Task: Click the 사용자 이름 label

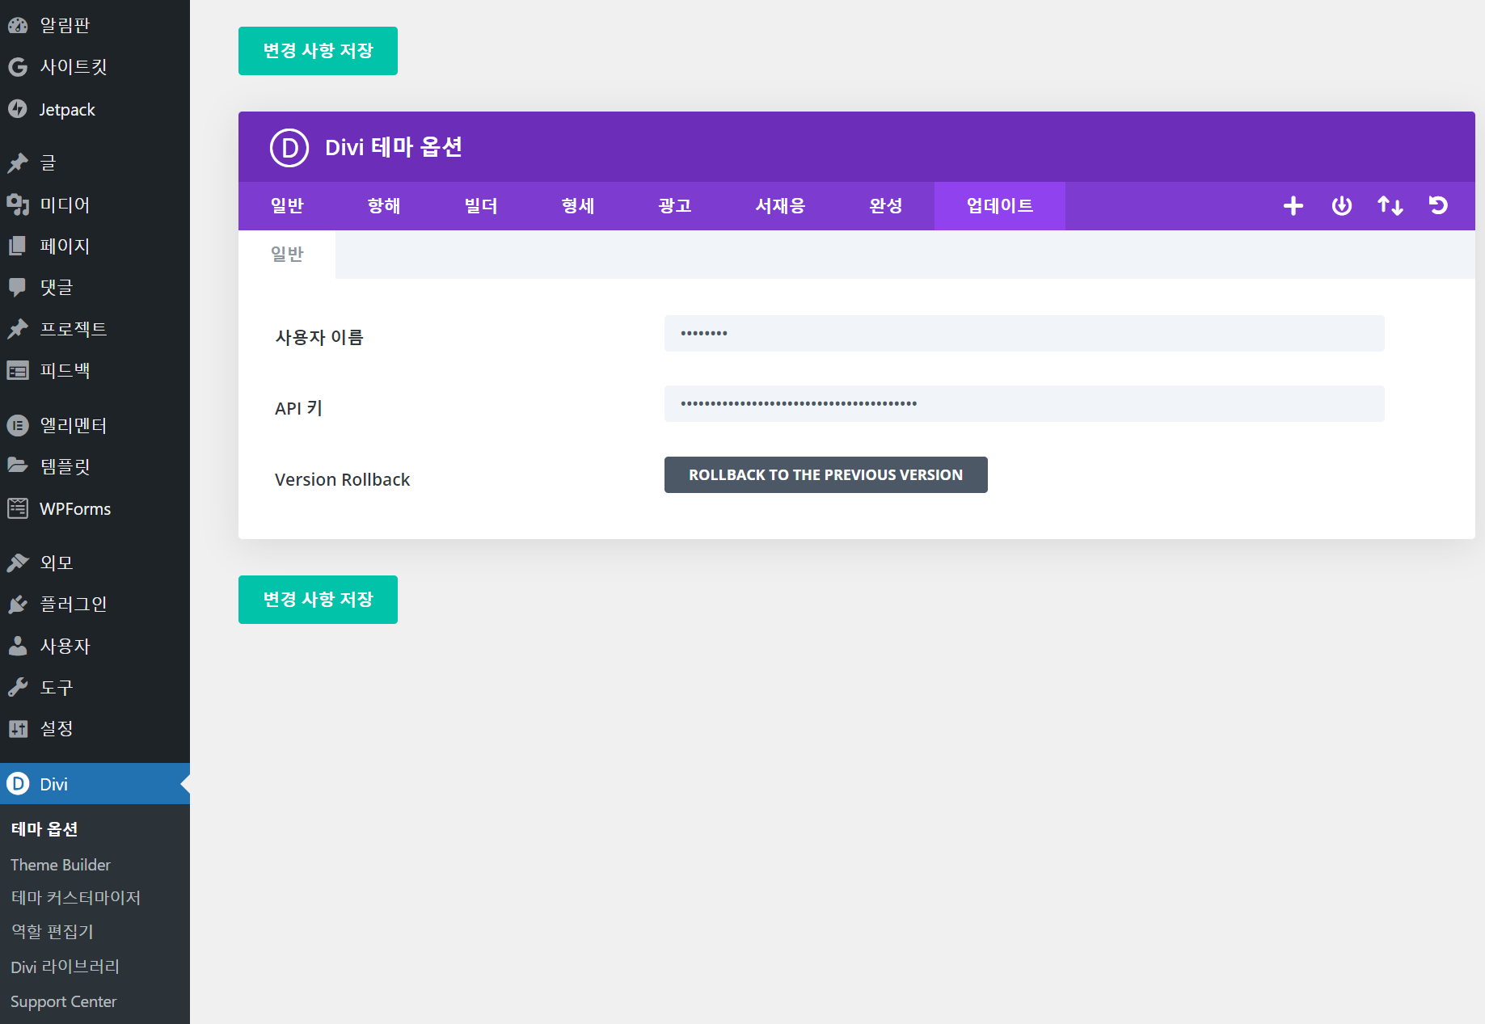Action: pyautogui.click(x=319, y=337)
